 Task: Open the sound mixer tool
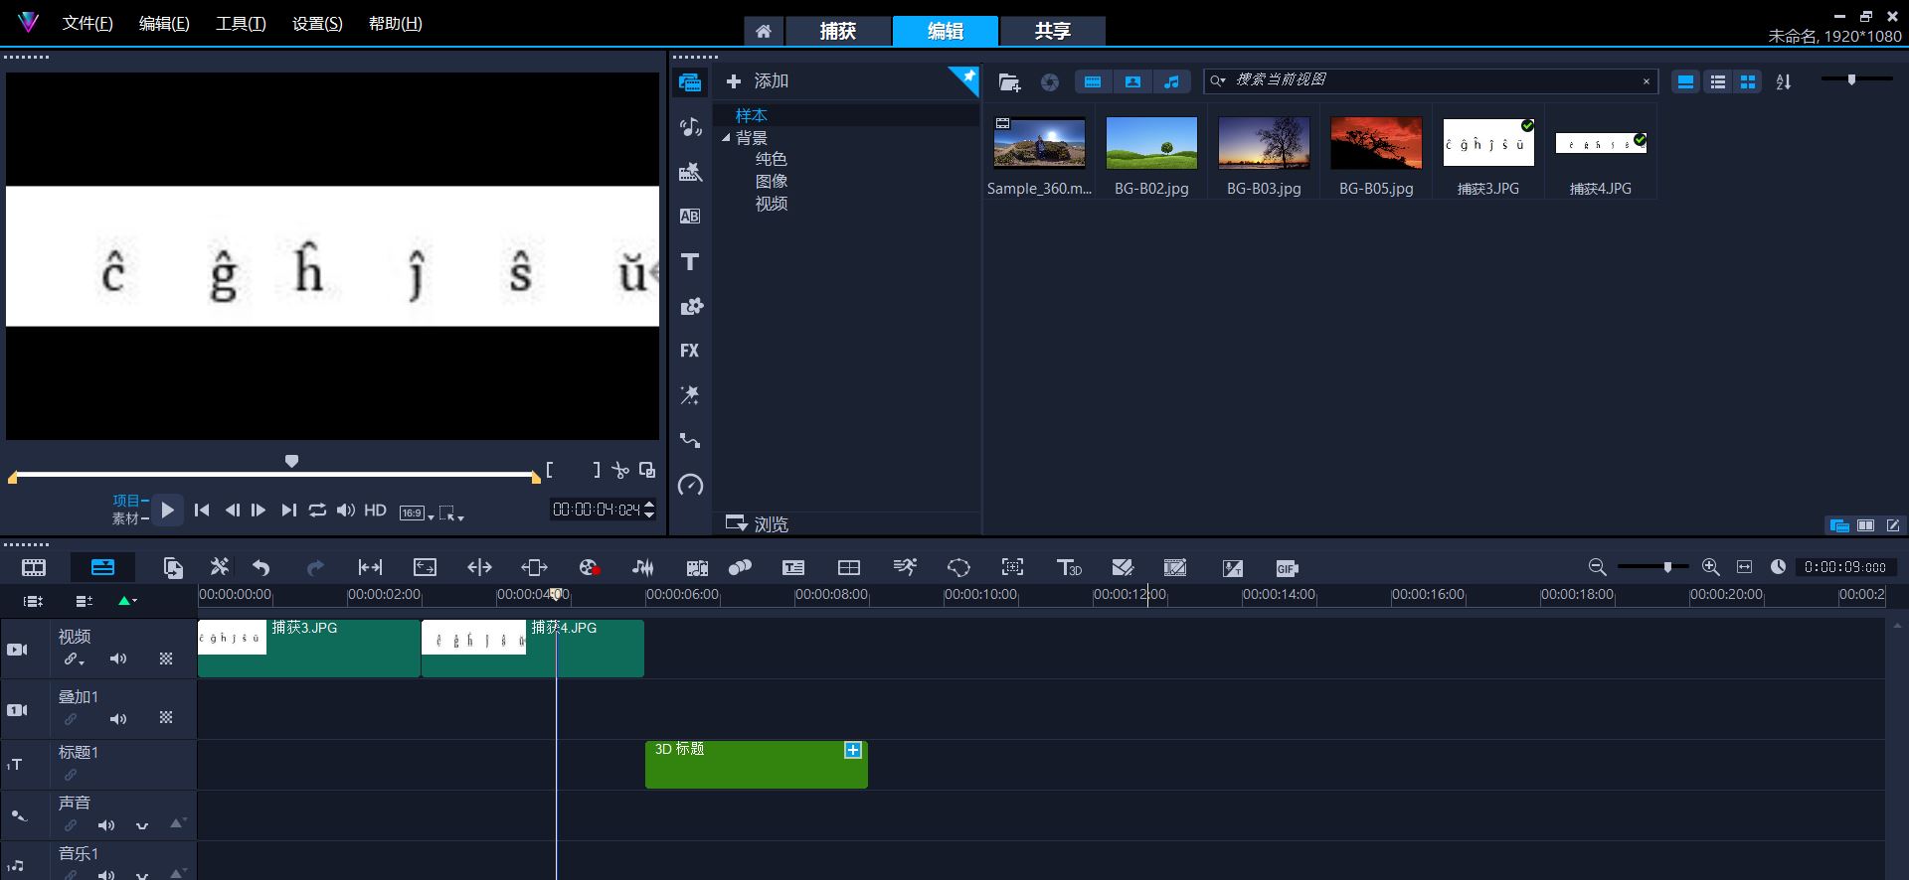(643, 567)
